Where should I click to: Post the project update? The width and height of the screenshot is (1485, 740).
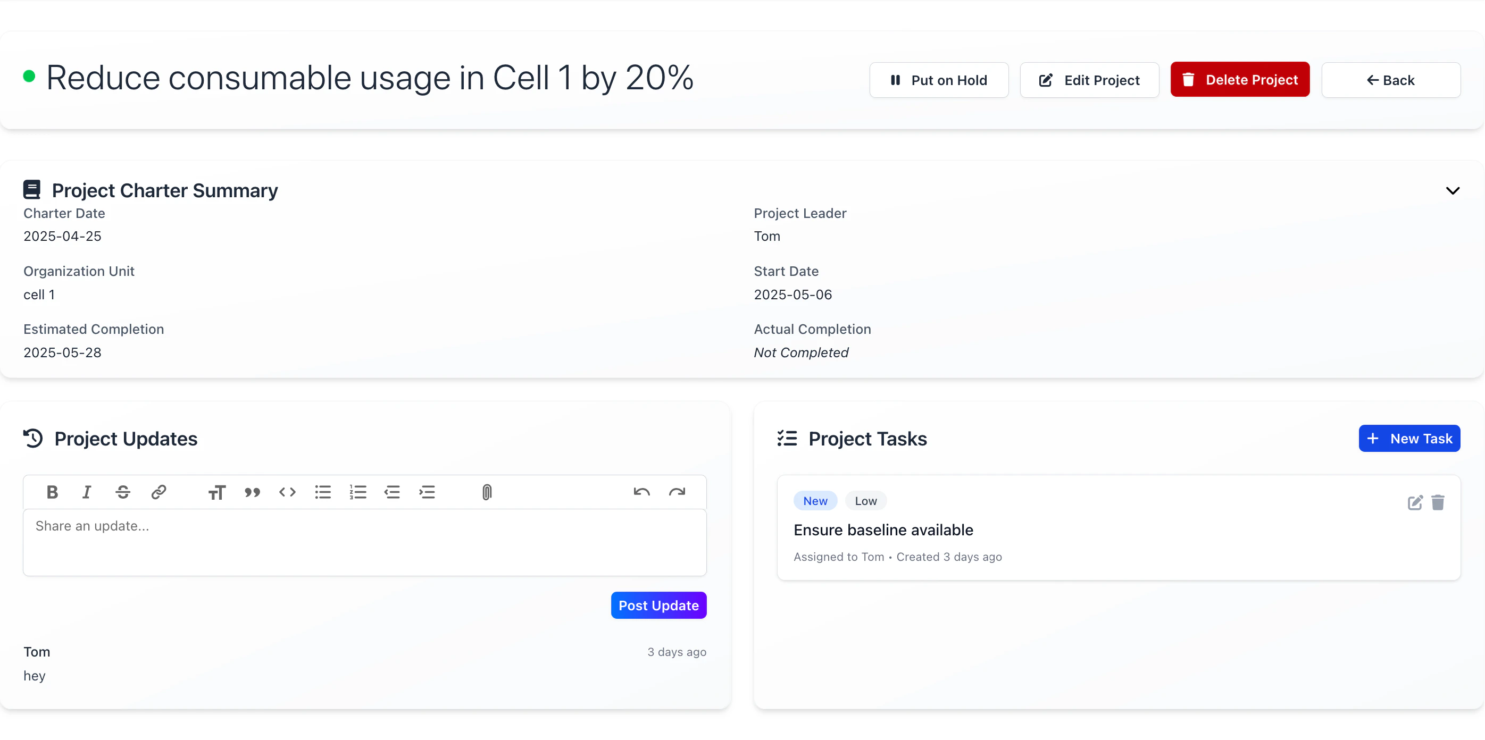pos(658,605)
